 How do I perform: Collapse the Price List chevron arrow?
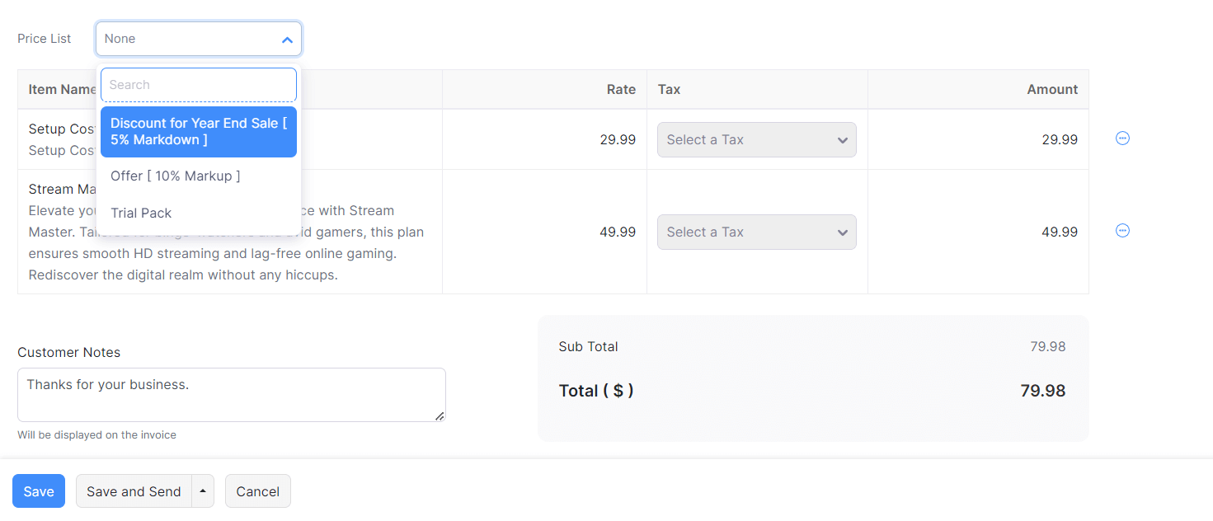[287, 40]
